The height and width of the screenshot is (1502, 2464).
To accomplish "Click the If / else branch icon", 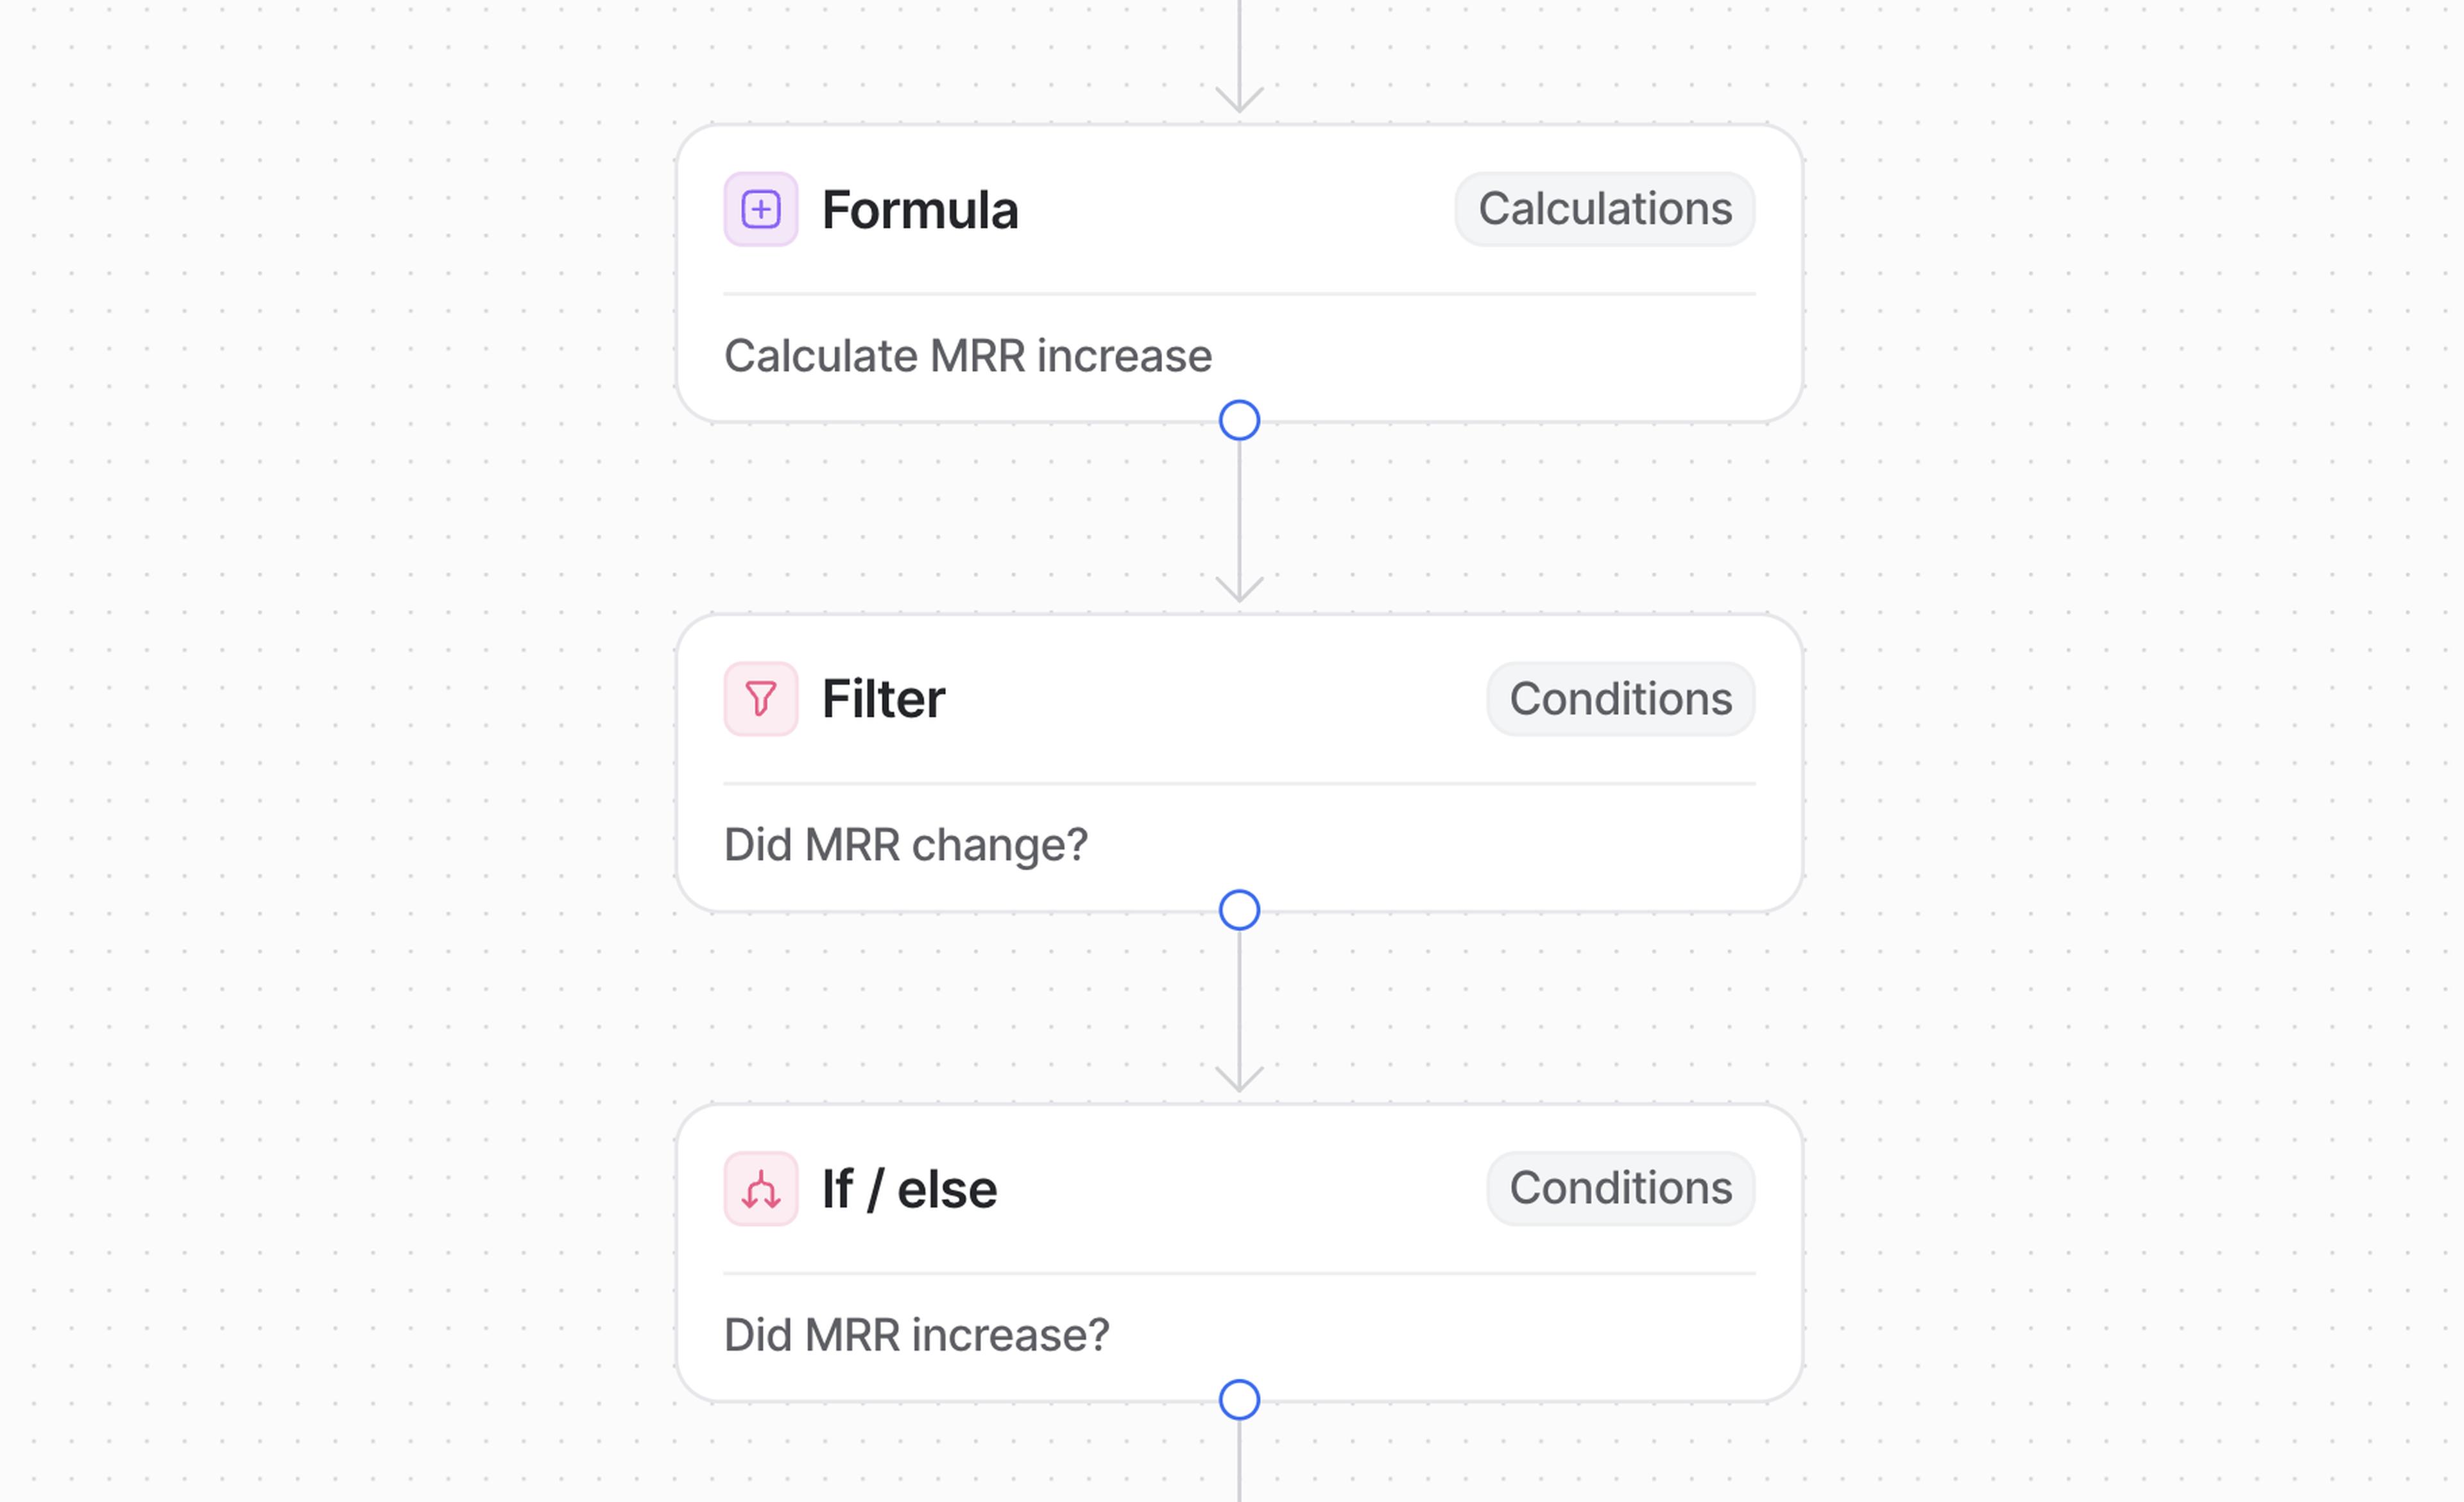I will [760, 1188].
